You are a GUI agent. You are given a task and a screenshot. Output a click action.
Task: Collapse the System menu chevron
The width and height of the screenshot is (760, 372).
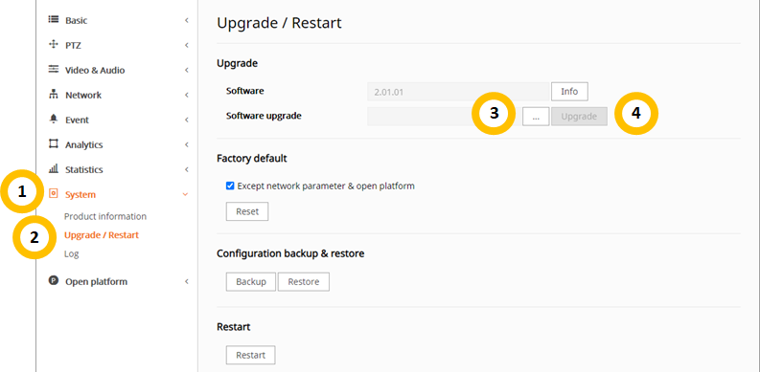(x=185, y=194)
